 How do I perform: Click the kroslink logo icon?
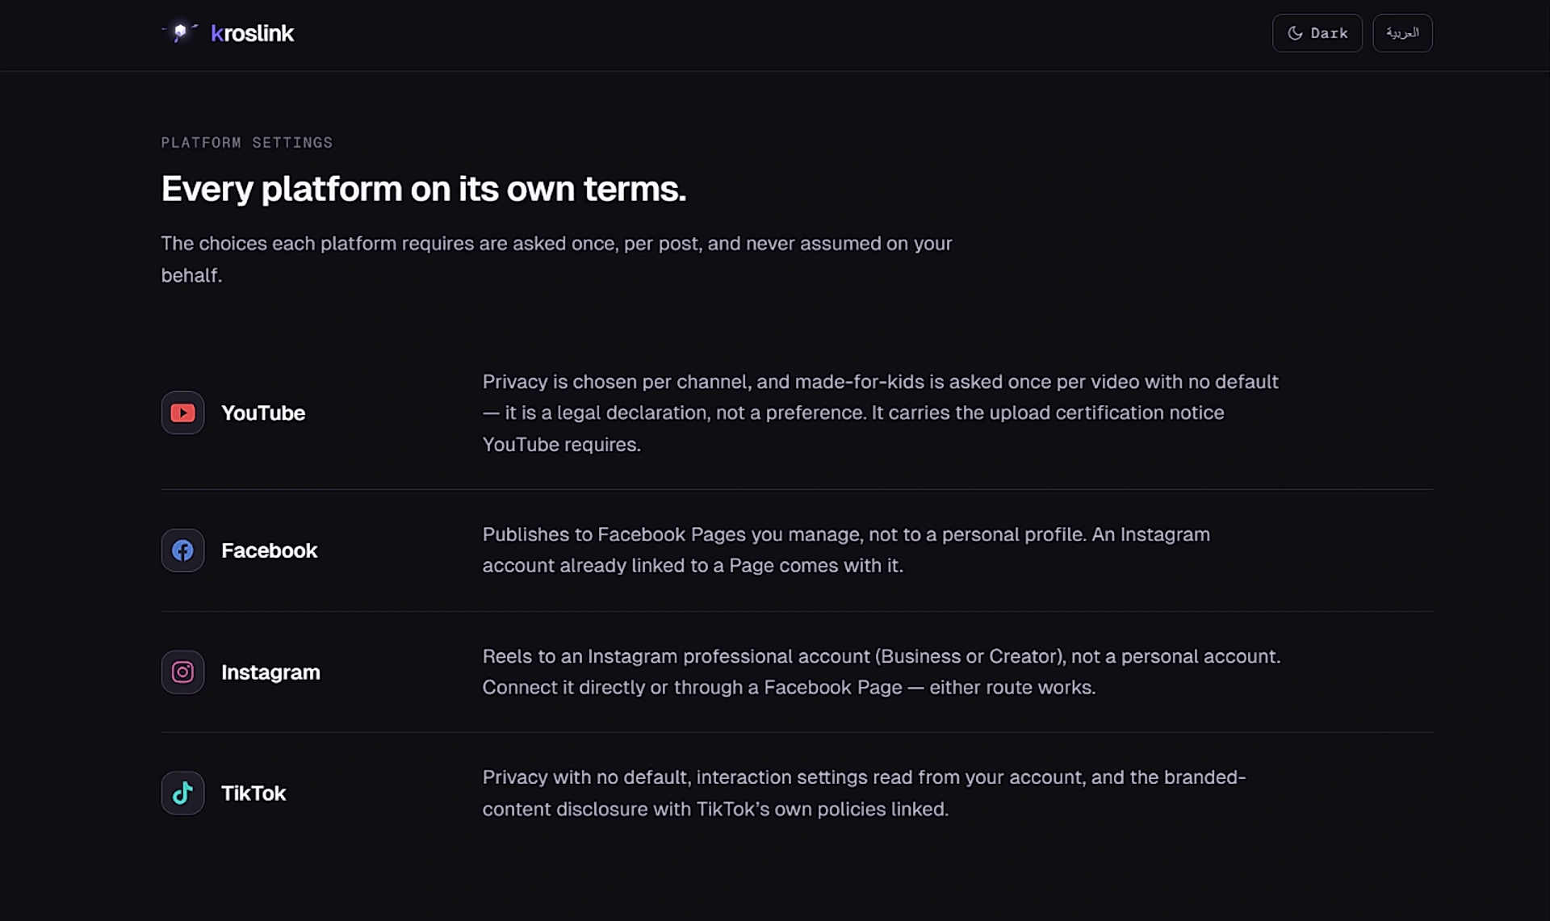[180, 33]
